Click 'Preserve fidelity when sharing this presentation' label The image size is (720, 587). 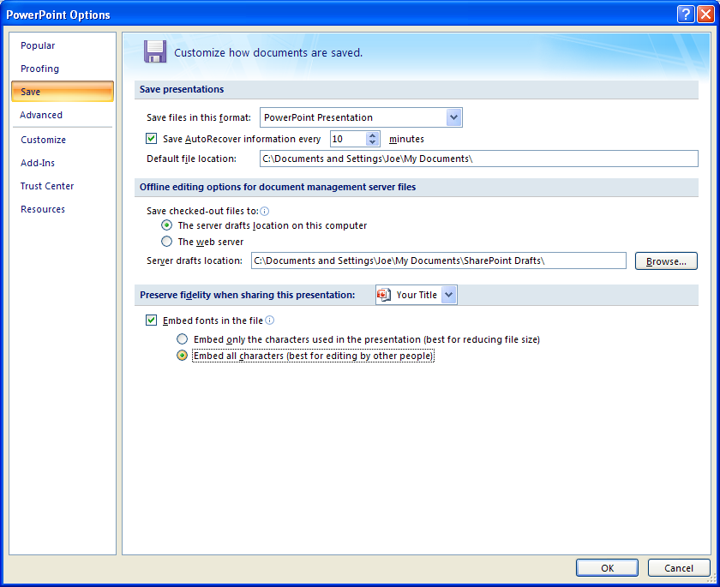tap(248, 295)
